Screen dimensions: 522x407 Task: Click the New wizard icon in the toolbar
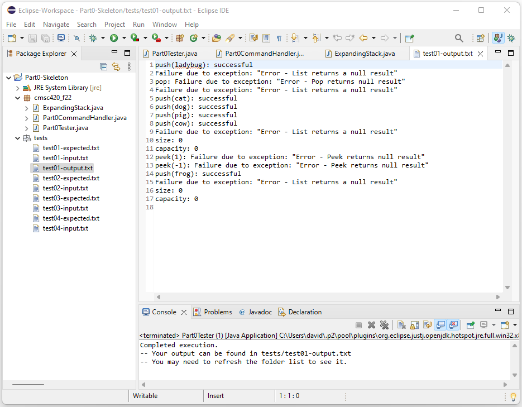click(x=12, y=39)
